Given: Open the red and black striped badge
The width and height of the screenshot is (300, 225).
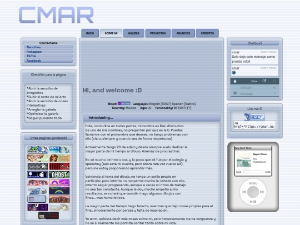Looking at the screenshot, I should click(59, 167).
